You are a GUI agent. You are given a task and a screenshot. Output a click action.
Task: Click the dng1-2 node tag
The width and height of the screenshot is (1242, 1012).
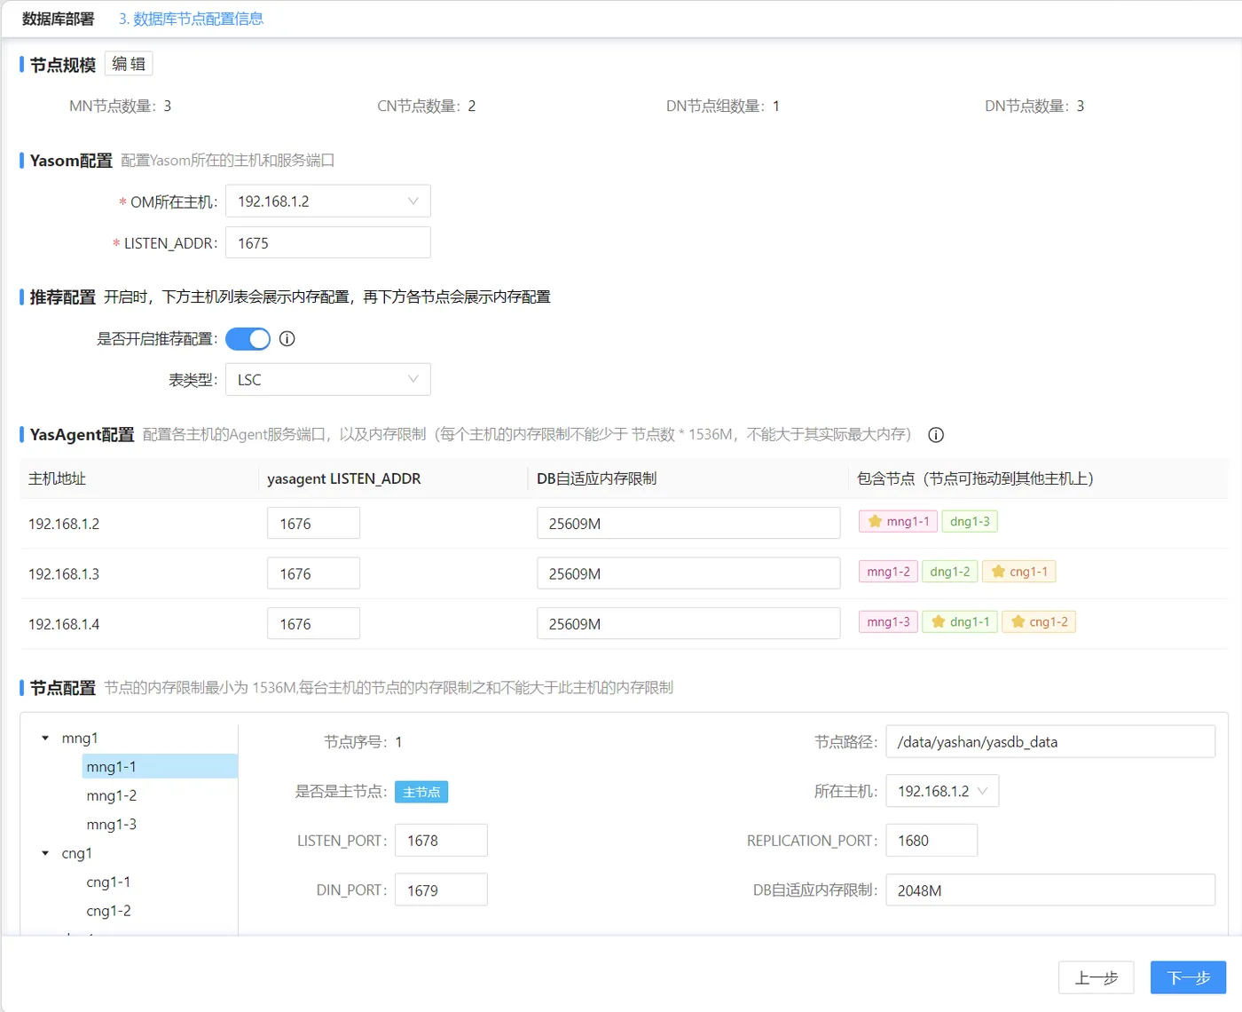tap(950, 572)
